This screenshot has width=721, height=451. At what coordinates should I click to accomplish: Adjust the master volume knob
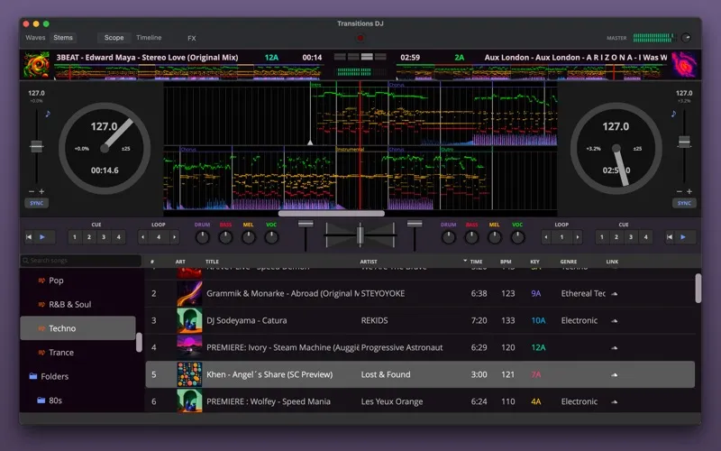click(x=686, y=38)
